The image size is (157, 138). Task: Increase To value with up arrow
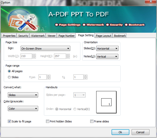86,76
